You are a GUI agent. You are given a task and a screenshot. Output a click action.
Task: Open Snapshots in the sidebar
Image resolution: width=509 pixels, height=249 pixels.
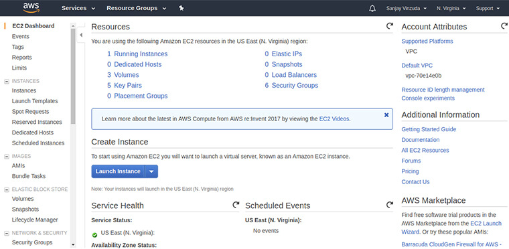(x=25, y=209)
